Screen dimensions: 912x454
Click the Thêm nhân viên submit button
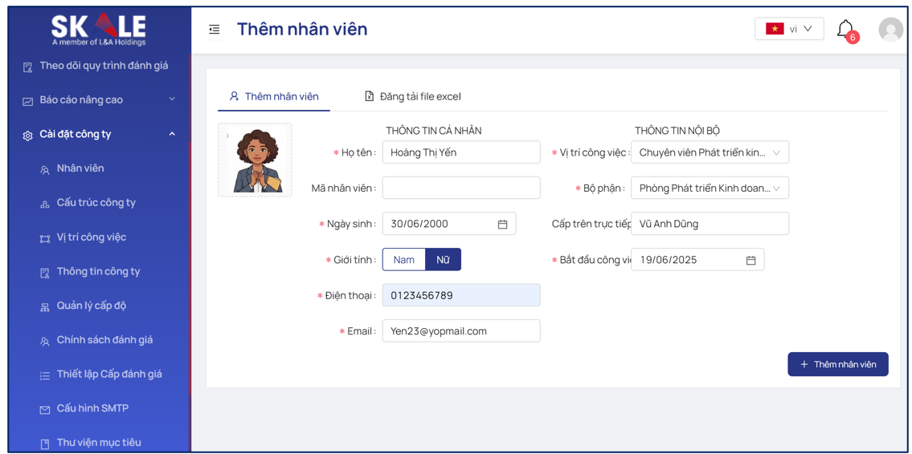(x=837, y=364)
